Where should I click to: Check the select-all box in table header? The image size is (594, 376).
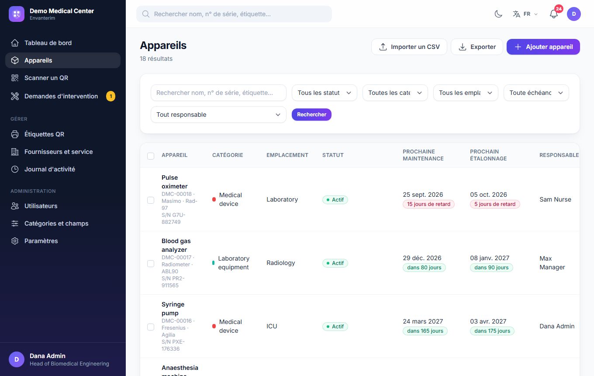[151, 156]
